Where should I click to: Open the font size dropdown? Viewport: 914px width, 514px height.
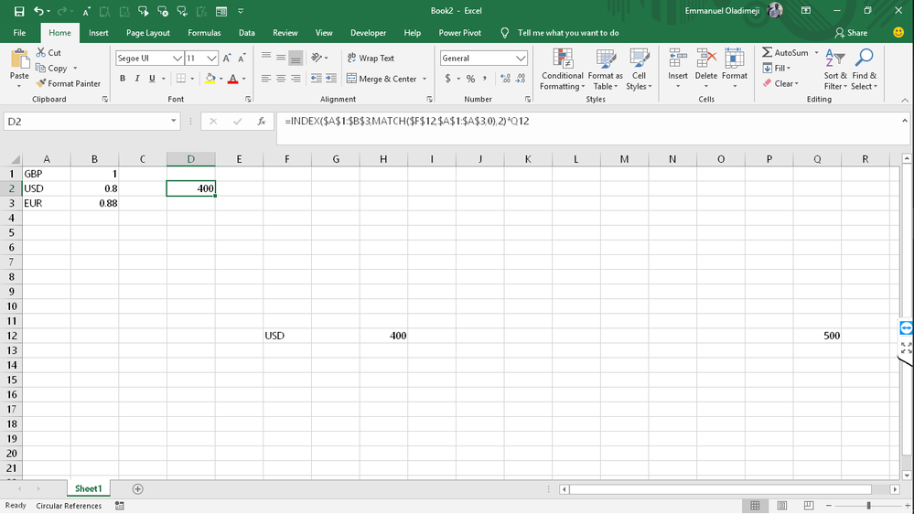[211, 58]
